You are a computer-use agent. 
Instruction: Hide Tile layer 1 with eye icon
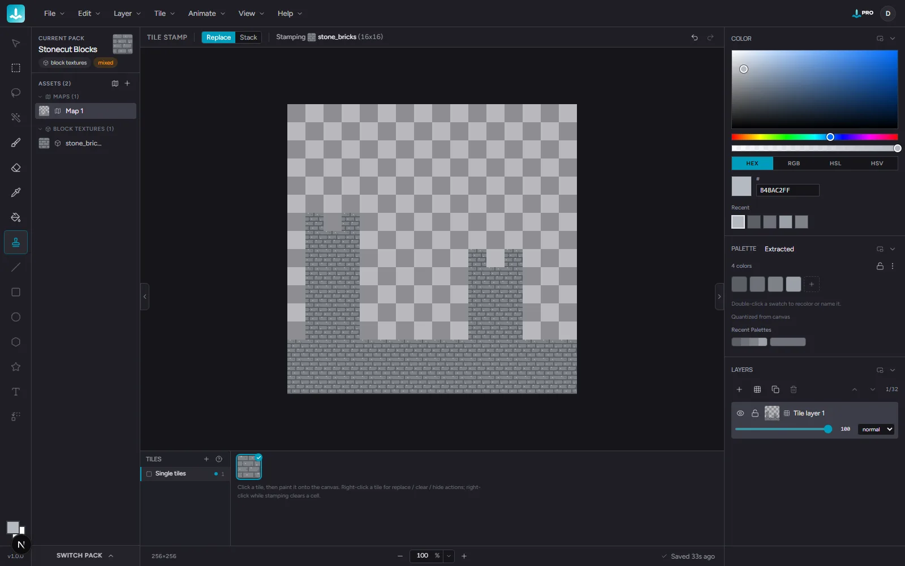coord(740,413)
